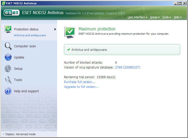Open virus signature database version 2769 link
Viewport: 188px width, 138px height.
(x=127, y=67)
